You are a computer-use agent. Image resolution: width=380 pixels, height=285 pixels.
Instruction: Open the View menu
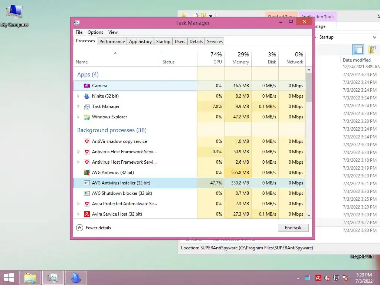pos(113,32)
